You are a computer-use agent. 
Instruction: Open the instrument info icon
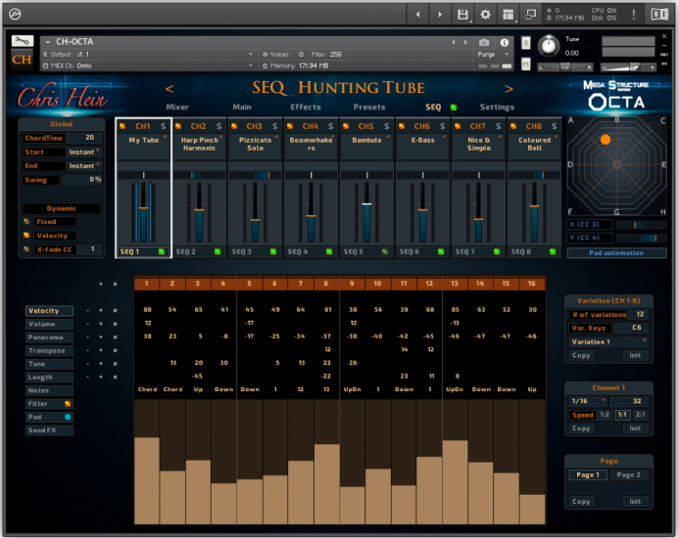coord(505,43)
